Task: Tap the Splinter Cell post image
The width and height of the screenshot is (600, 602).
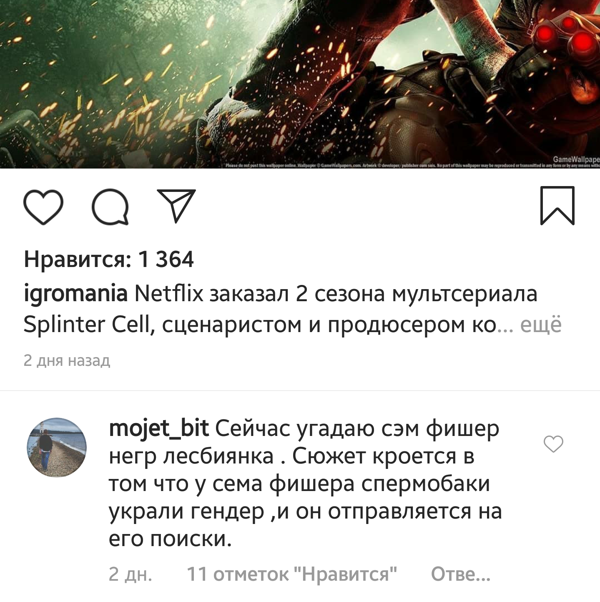Action: click(300, 84)
